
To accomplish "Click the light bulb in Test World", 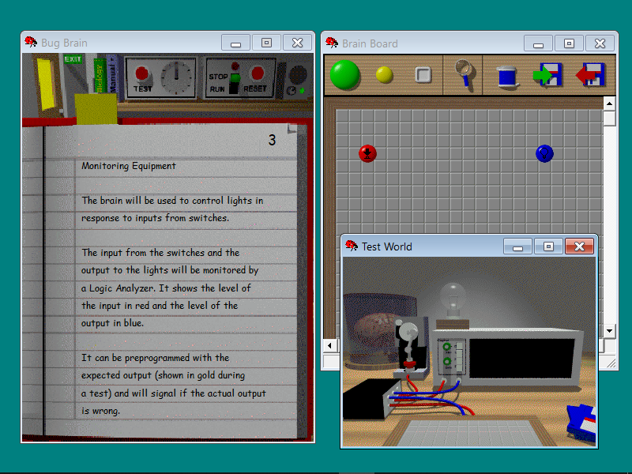I will click(453, 299).
